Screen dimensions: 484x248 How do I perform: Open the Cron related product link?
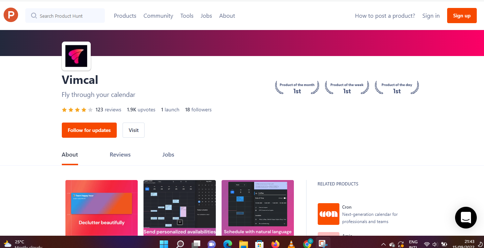pyautogui.click(x=347, y=207)
